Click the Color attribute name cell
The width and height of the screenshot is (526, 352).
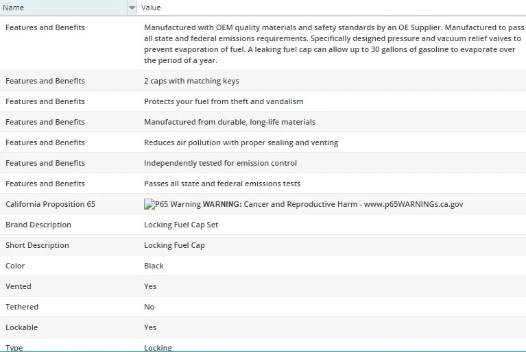(x=15, y=266)
